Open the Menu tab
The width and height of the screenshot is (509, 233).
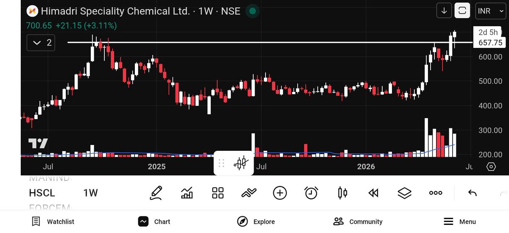coord(460,222)
